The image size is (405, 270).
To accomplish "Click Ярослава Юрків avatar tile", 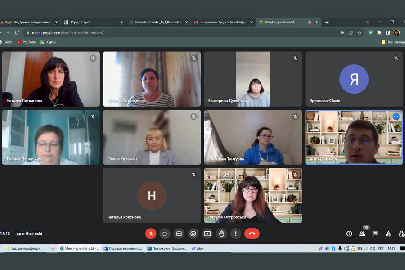I will (x=354, y=79).
